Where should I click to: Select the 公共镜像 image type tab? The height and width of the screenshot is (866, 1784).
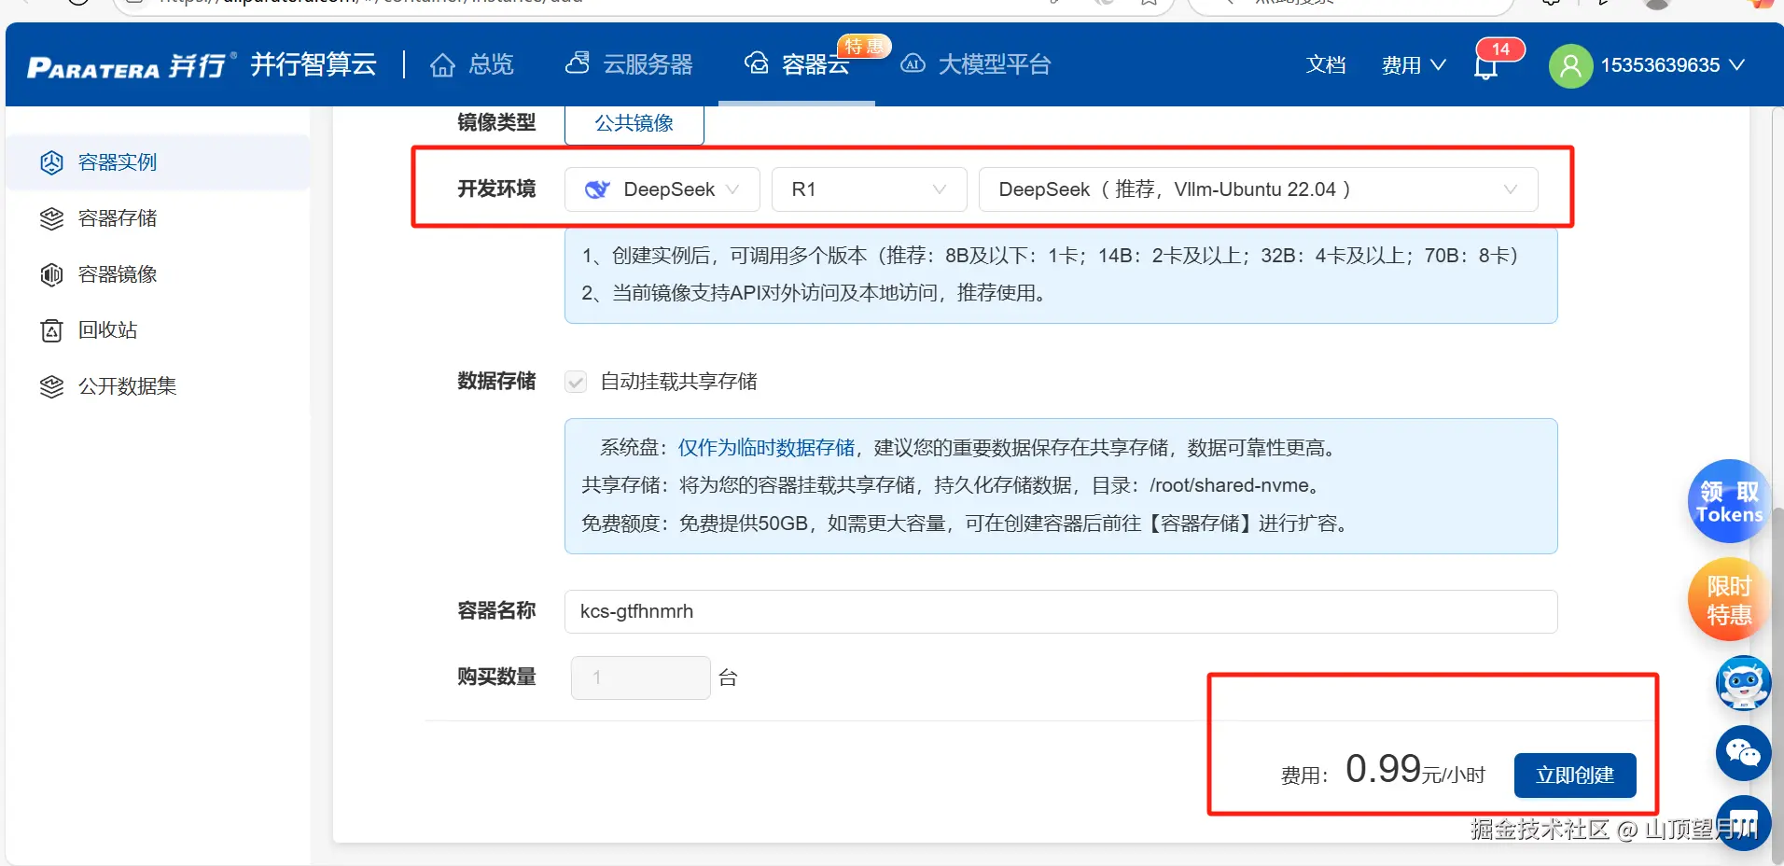pyautogui.click(x=634, y=123)
